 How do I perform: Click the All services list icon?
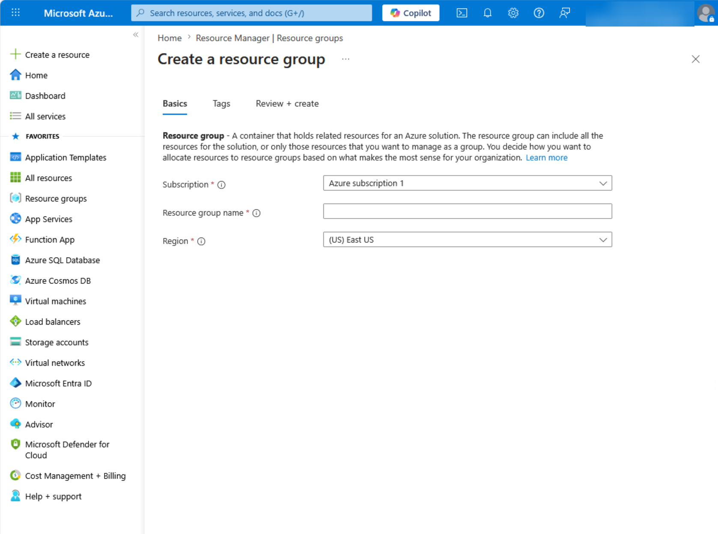(x=15, y=116)
